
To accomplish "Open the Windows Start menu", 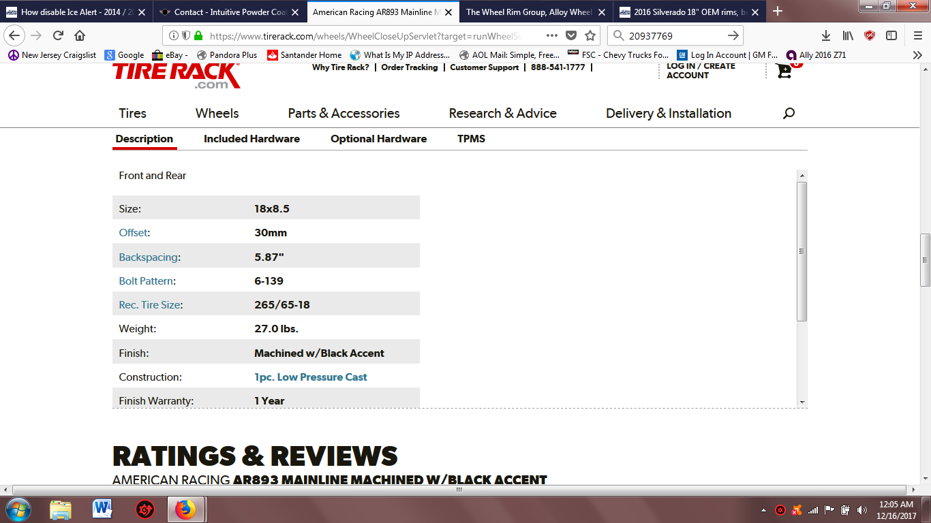I will (18, 509).
